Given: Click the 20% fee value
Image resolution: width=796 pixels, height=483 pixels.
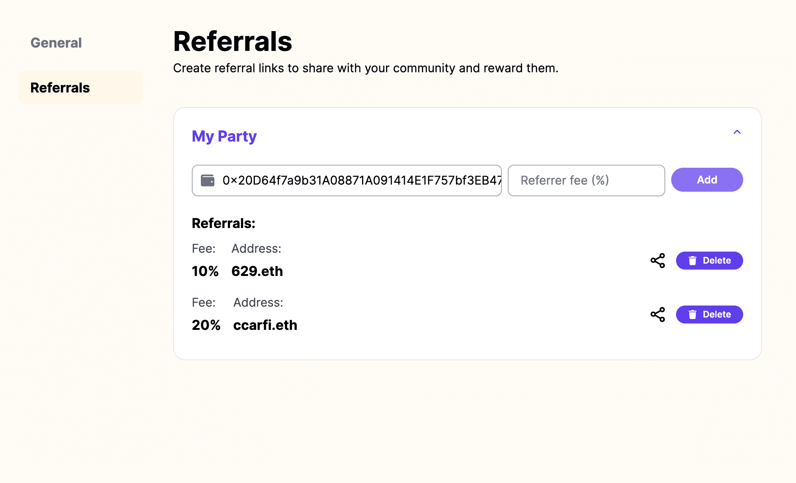Looking at the screenshot, I should 206,325.
